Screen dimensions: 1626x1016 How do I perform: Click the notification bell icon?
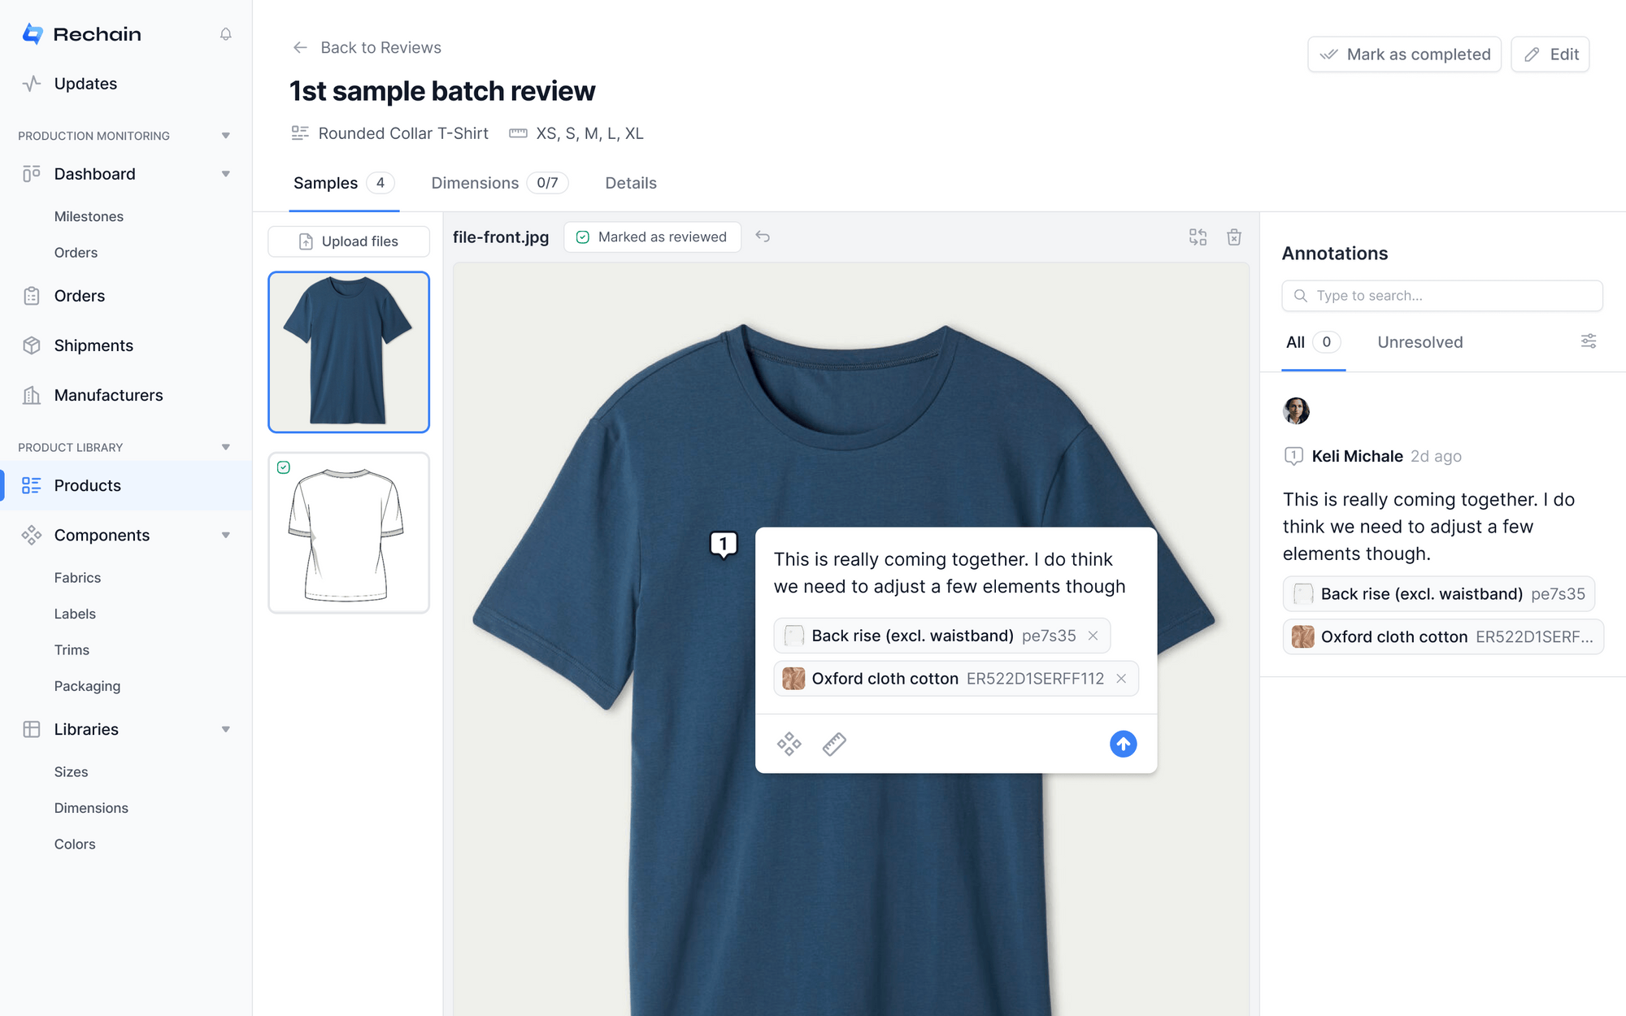point(225,34)
